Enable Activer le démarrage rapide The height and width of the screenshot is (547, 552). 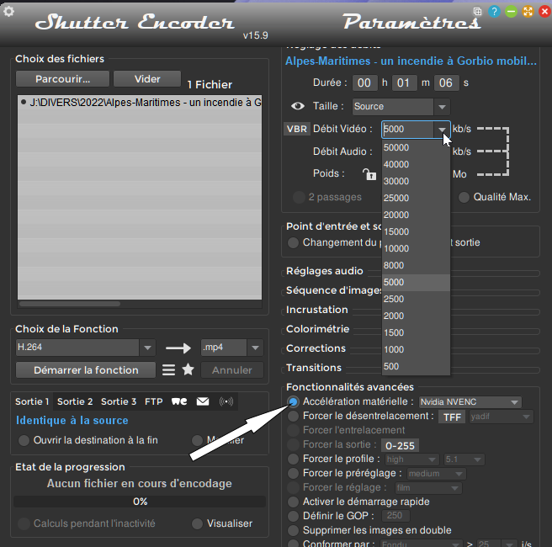click(293, 502)
